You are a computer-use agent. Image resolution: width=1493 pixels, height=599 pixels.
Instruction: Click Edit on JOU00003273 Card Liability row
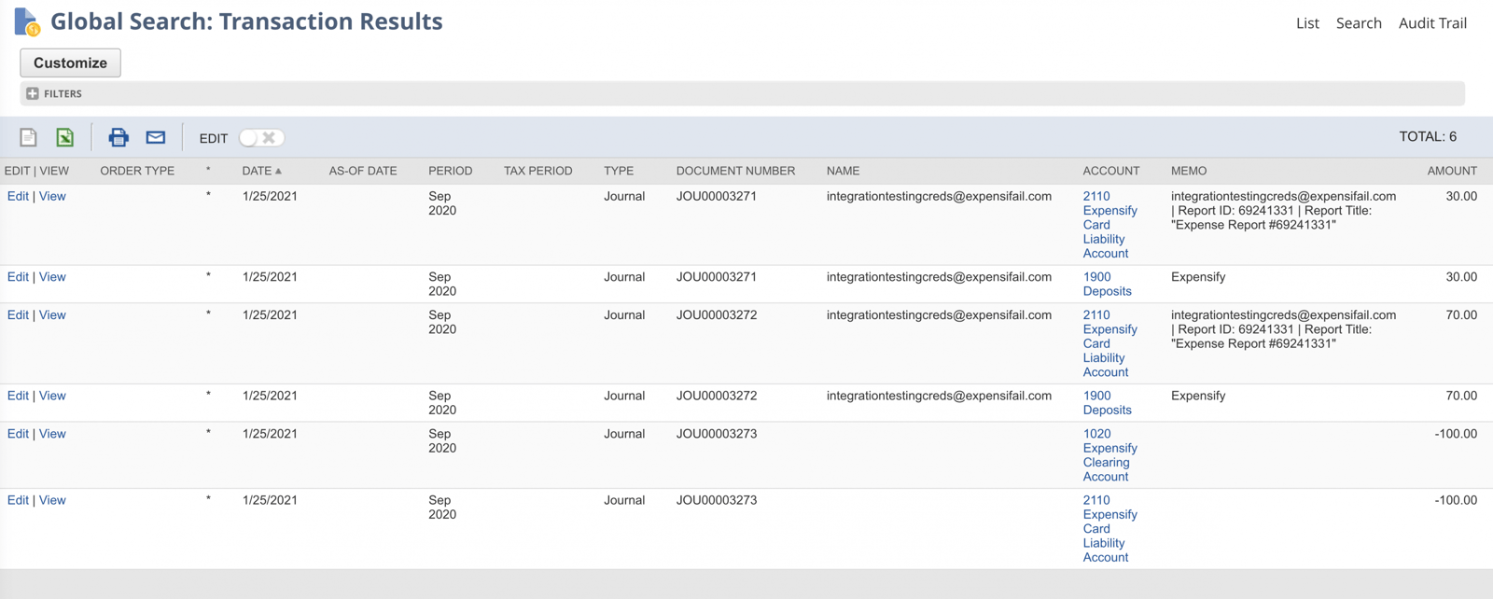click(18, 500)
